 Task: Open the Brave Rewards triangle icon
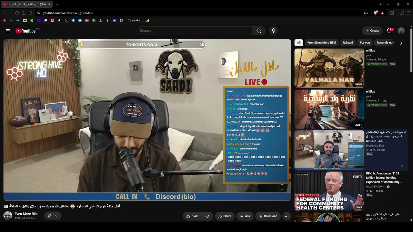tap(382, 13)
